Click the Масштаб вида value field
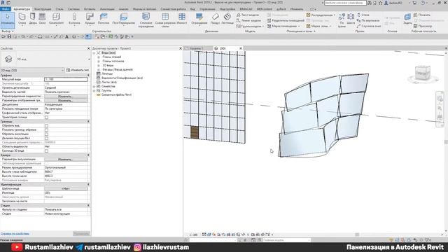This screenshot has height=252, width=448. 66,79
